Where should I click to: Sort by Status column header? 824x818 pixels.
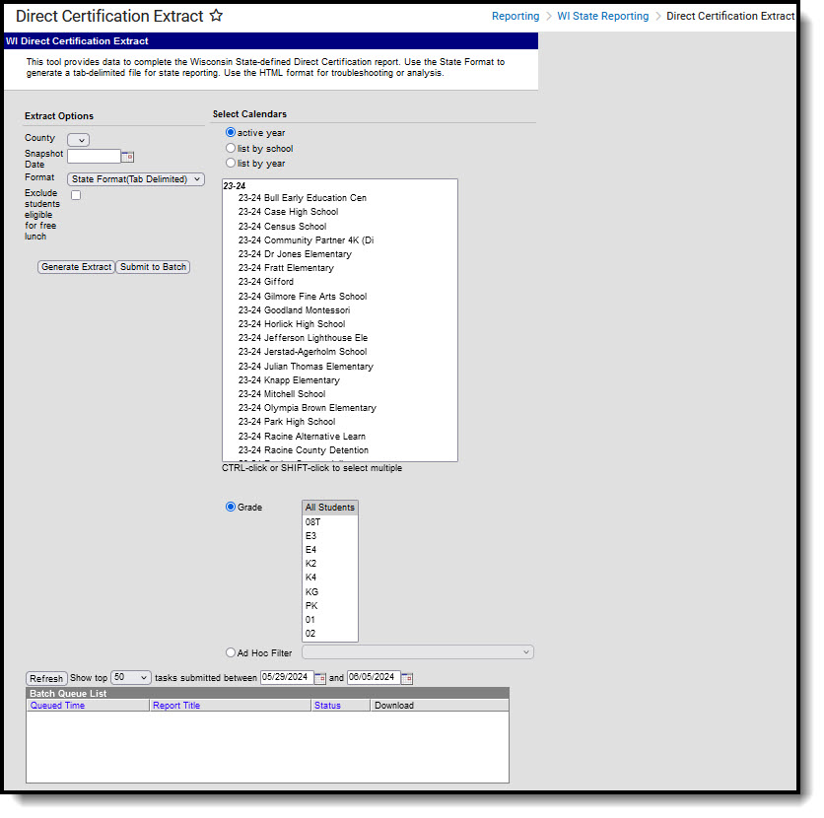(x=327, y=706)
